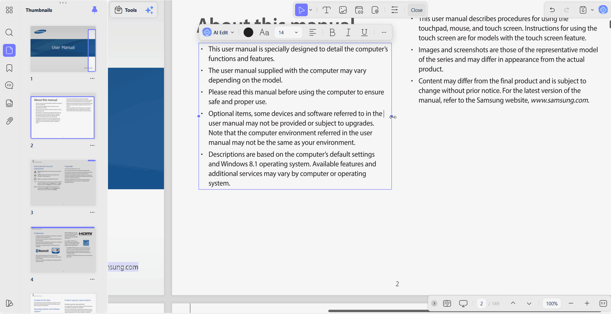Expand the save options dropdown arrow
611x314 pixels.
592,10
